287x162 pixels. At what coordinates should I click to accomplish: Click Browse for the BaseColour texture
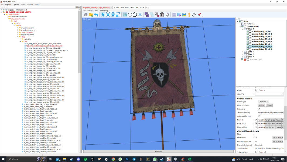click(272, 124)
